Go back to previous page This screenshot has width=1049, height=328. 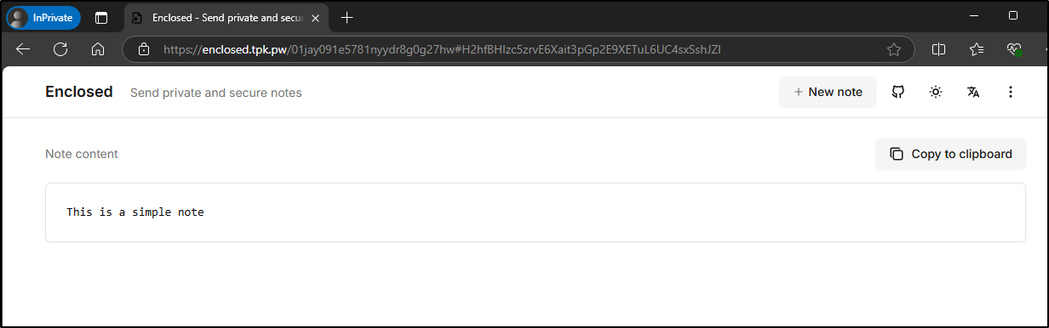23,49
